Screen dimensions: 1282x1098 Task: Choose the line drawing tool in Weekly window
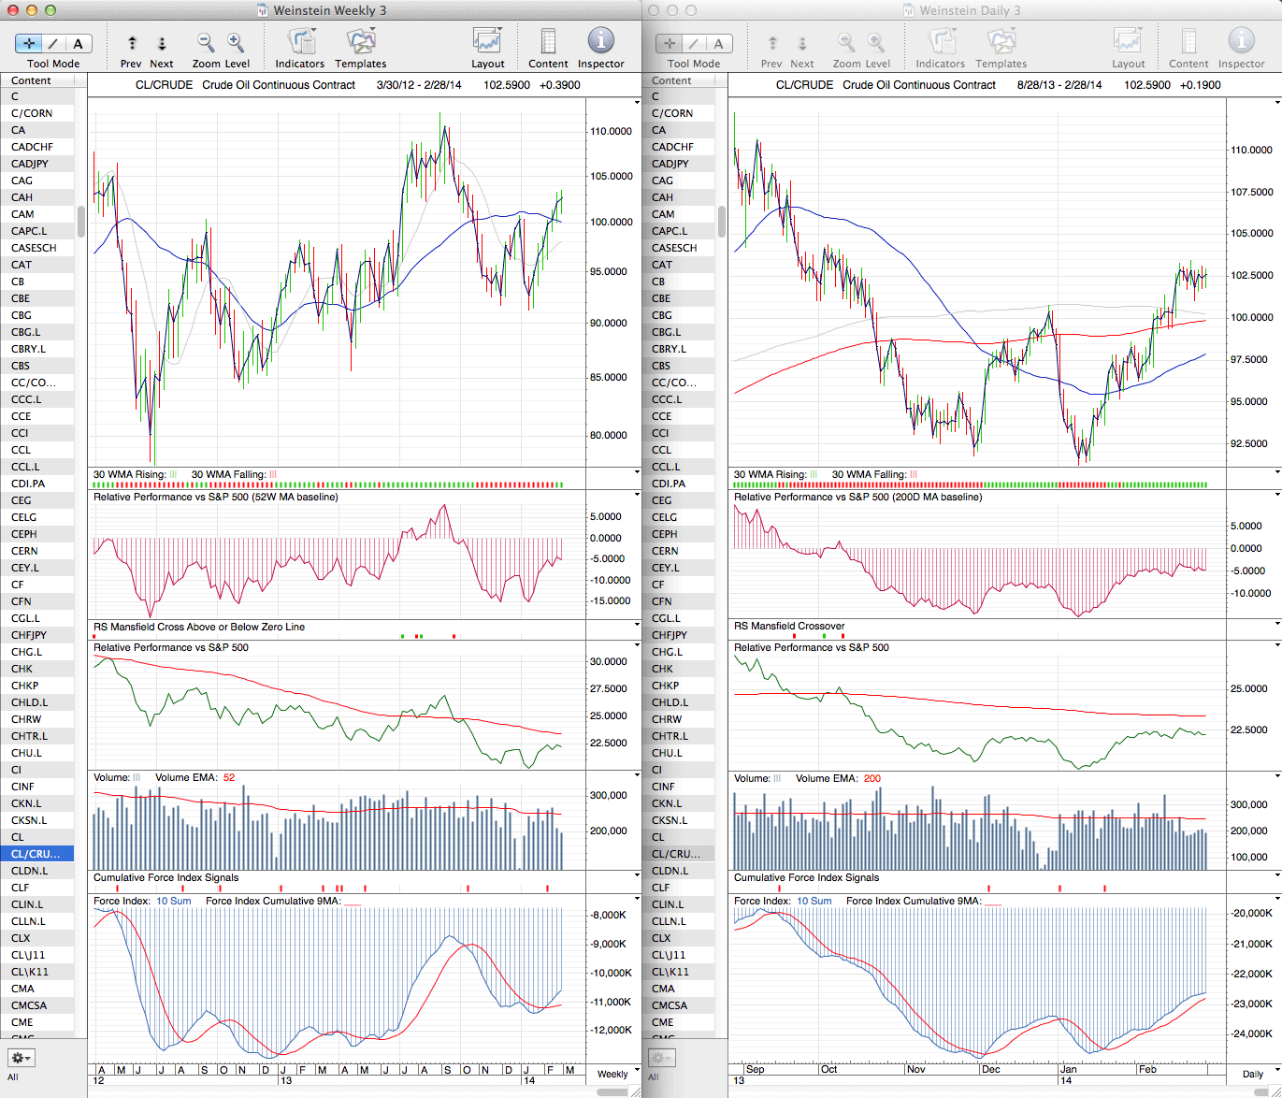[53, 43]
